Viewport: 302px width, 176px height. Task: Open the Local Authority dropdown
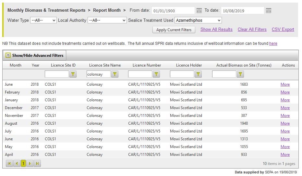[107, 20]
